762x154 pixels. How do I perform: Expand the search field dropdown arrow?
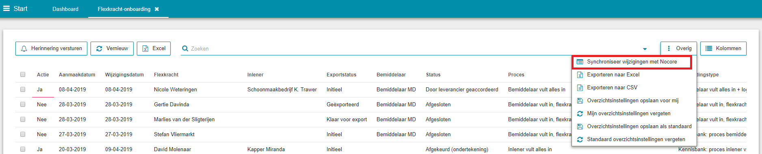point(645,49)
